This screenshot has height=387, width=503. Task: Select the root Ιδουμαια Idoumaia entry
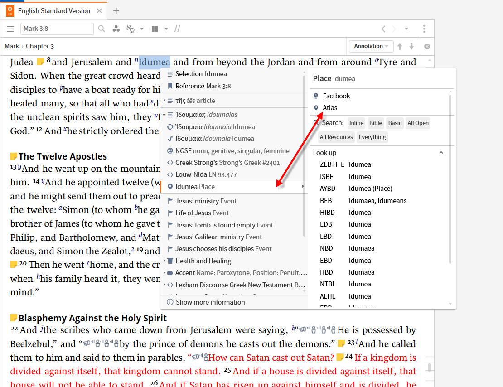pos(215,139)
